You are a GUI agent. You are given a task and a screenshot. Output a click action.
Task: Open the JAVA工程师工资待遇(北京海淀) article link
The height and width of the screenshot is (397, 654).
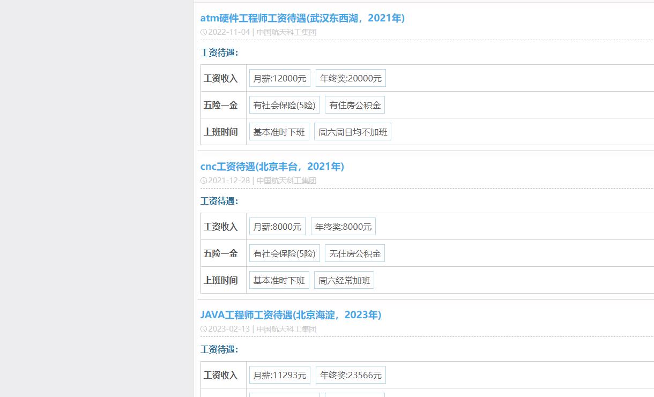tap(291, 314)
